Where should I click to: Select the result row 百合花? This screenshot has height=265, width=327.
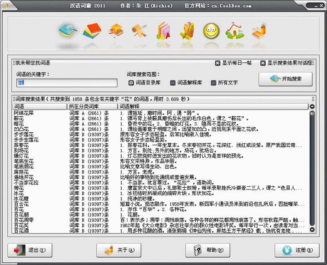pos(161,204)
